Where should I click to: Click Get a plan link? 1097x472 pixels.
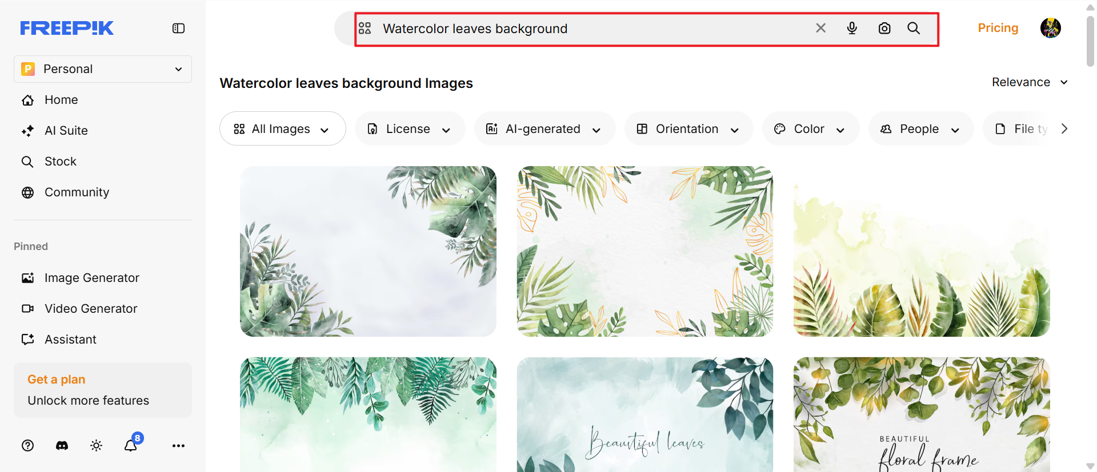coord(57,380)
